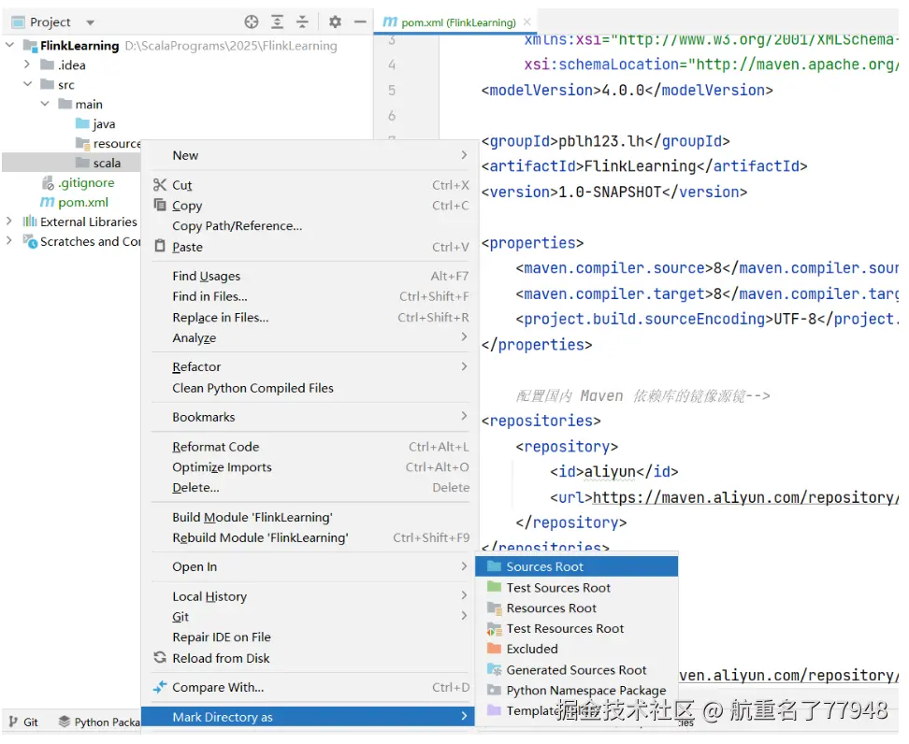909x744 pixels.
Task: Select the .gitignore file
Action: pyautogui.click(x=79, y=182)
